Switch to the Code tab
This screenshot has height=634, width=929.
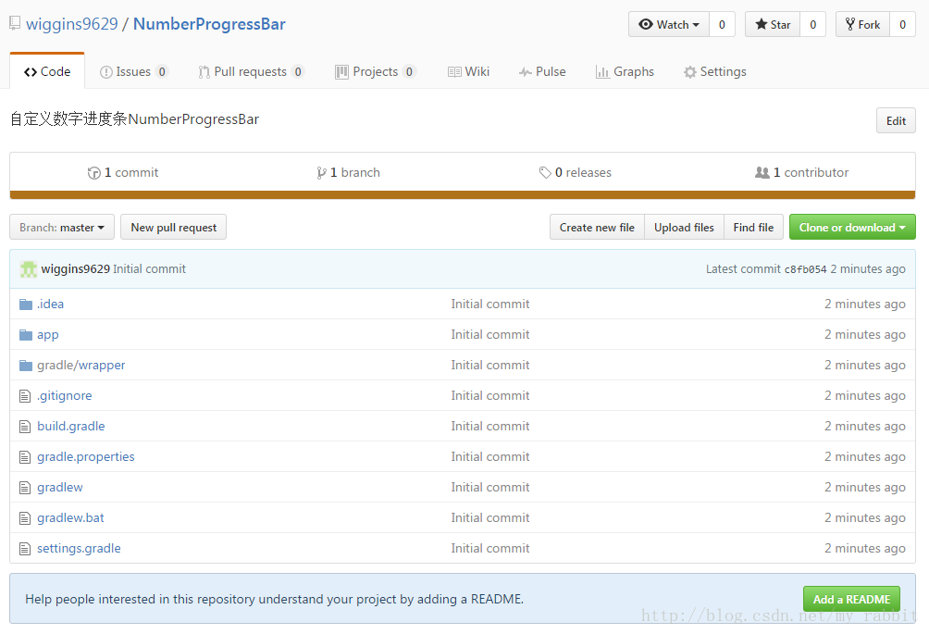[47, 71]
